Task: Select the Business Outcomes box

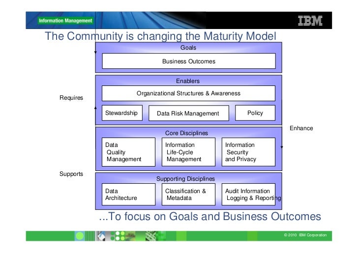Action: [189, 61]
